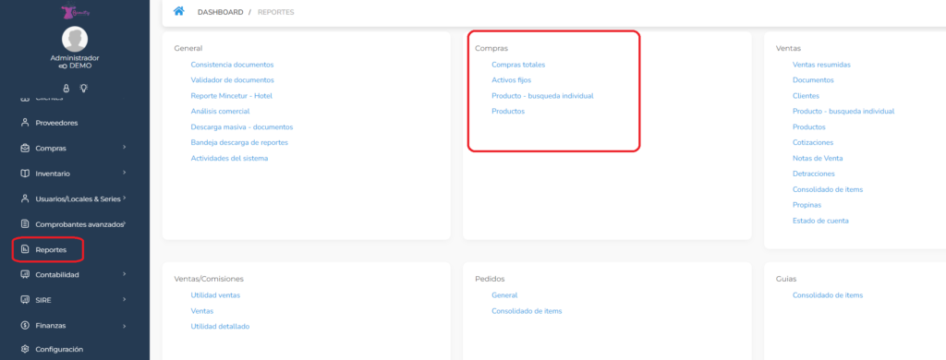
Task: Open Consolidado de items under Pedidos
Action: tap(527, 311)
